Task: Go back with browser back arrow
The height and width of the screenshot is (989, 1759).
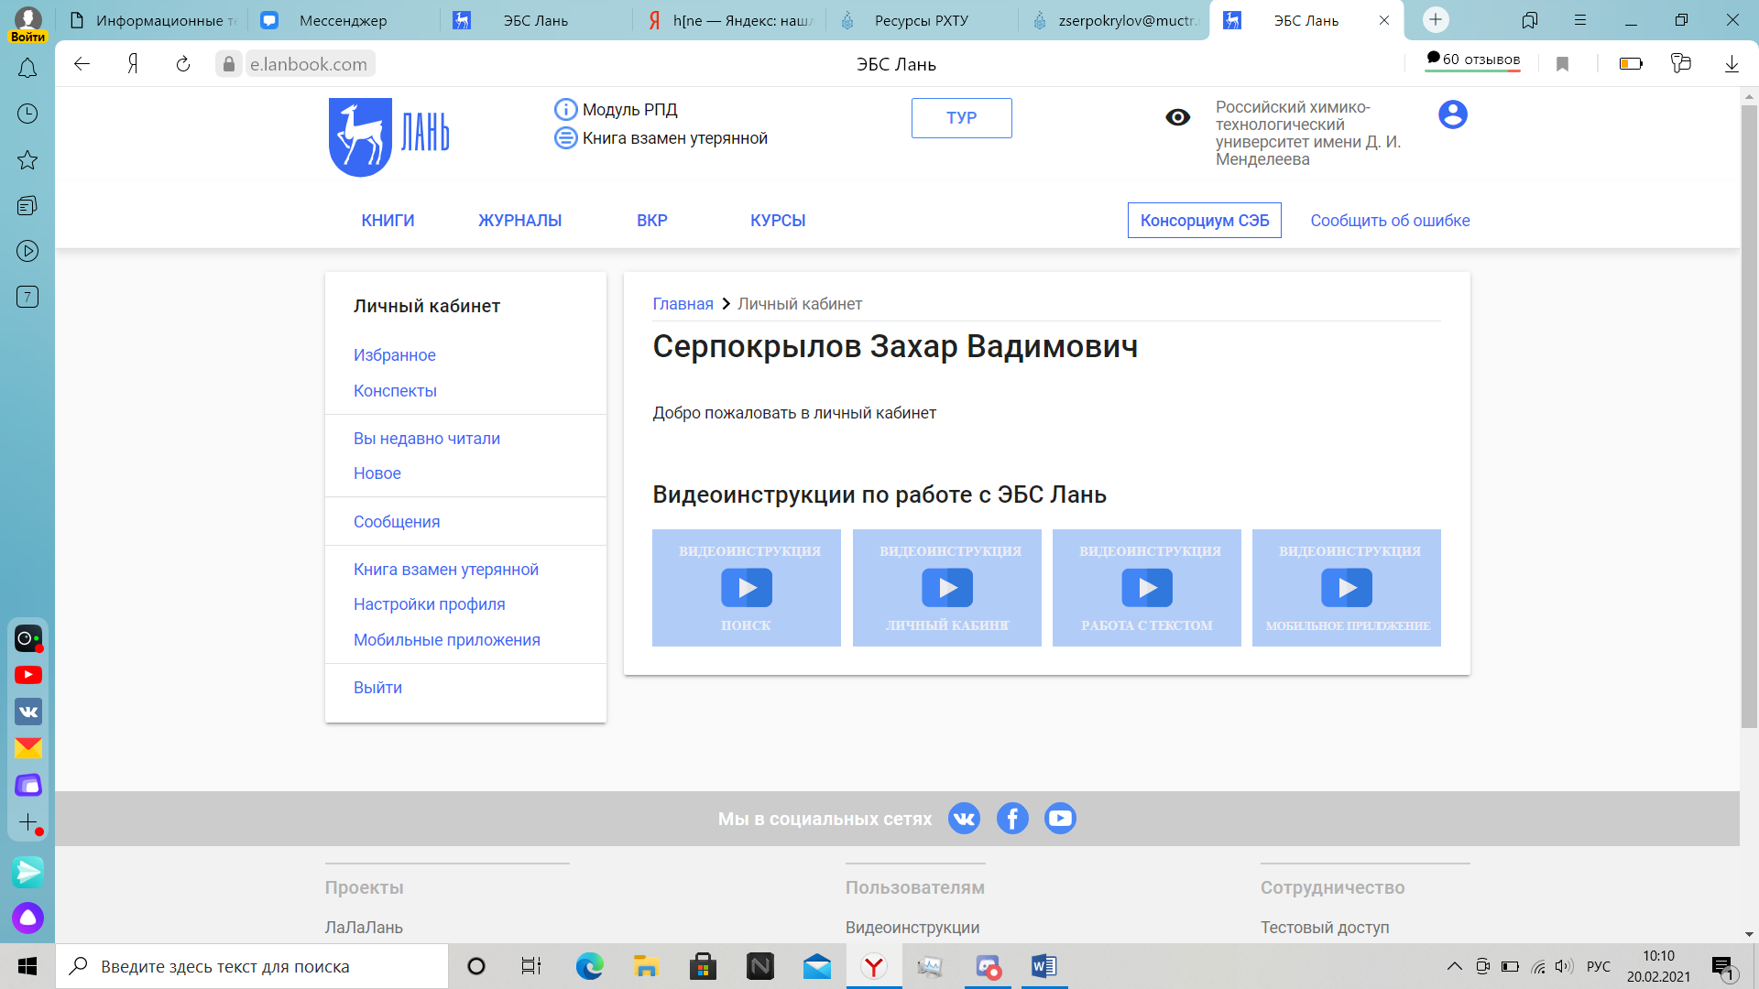Action: pos(82,64)
